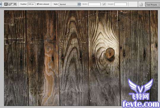Toggle the Anti-aliased checkbox
This screenshot has width=160, height=108.
38,4
